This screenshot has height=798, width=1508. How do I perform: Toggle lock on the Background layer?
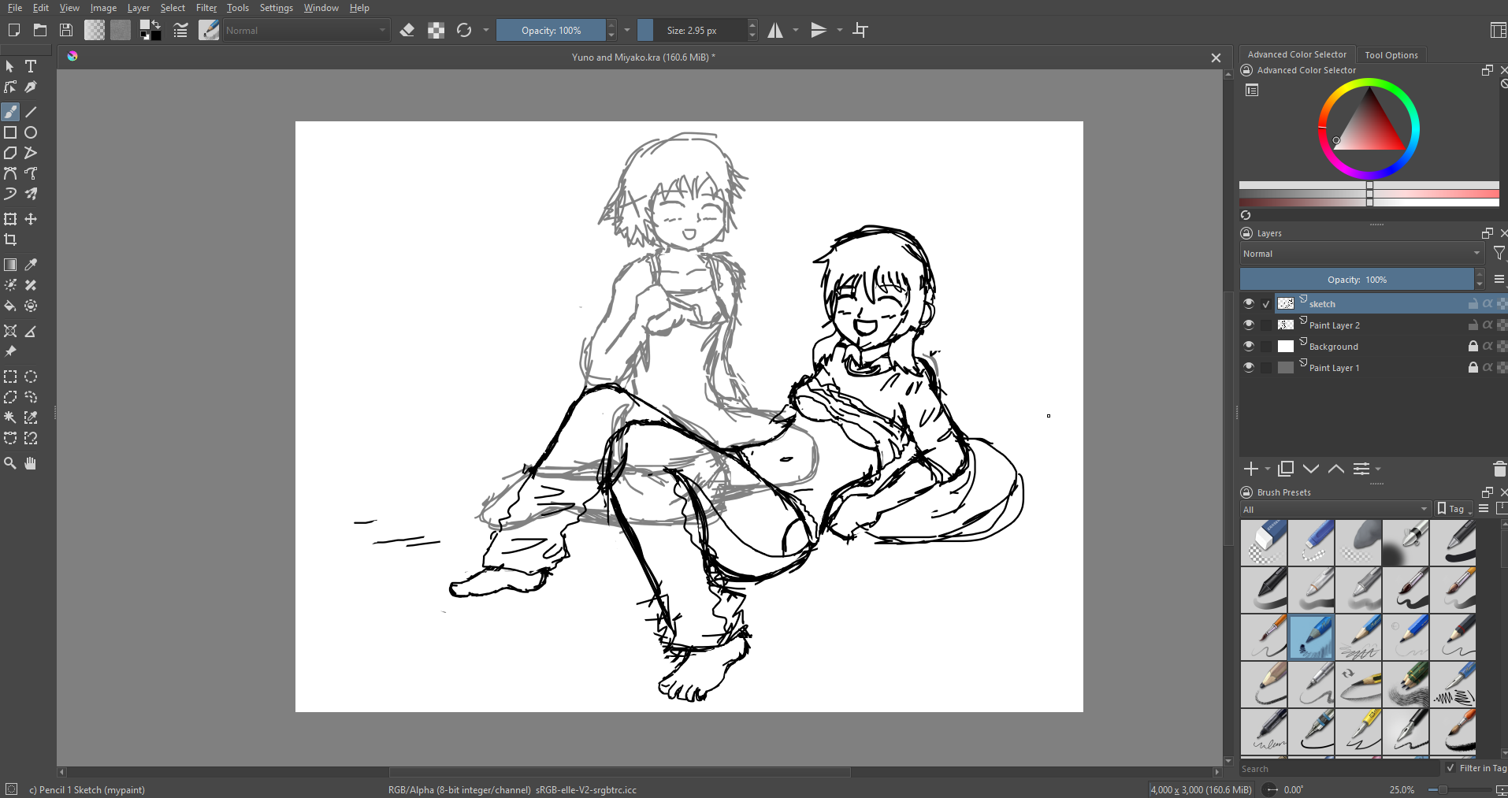[1473, 346]
